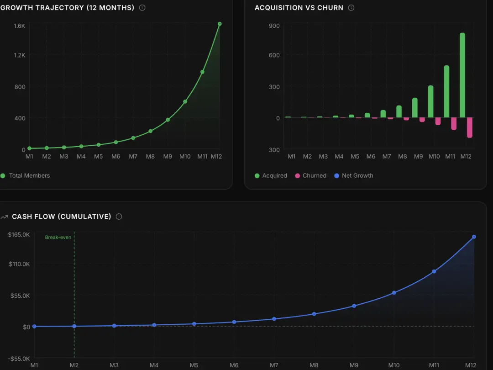
Task: Select the M12 data point on Growth Trajectory
Action: coord(220,24)
